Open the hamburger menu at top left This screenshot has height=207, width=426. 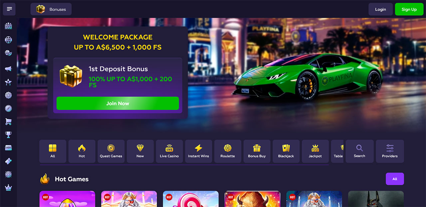(x=9, y=9)
